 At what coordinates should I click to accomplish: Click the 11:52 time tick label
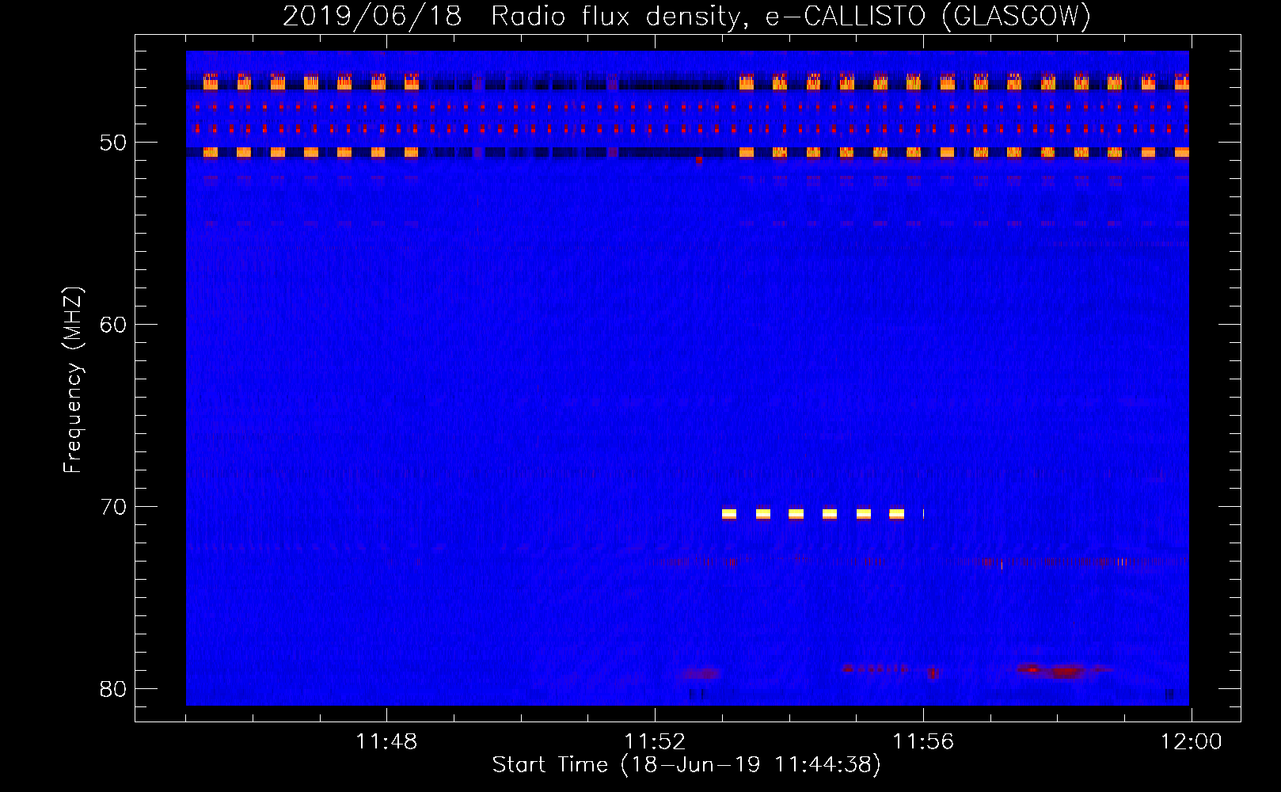coord(655,741)
